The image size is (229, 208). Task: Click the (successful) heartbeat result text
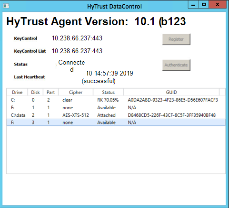click(99, 81)
